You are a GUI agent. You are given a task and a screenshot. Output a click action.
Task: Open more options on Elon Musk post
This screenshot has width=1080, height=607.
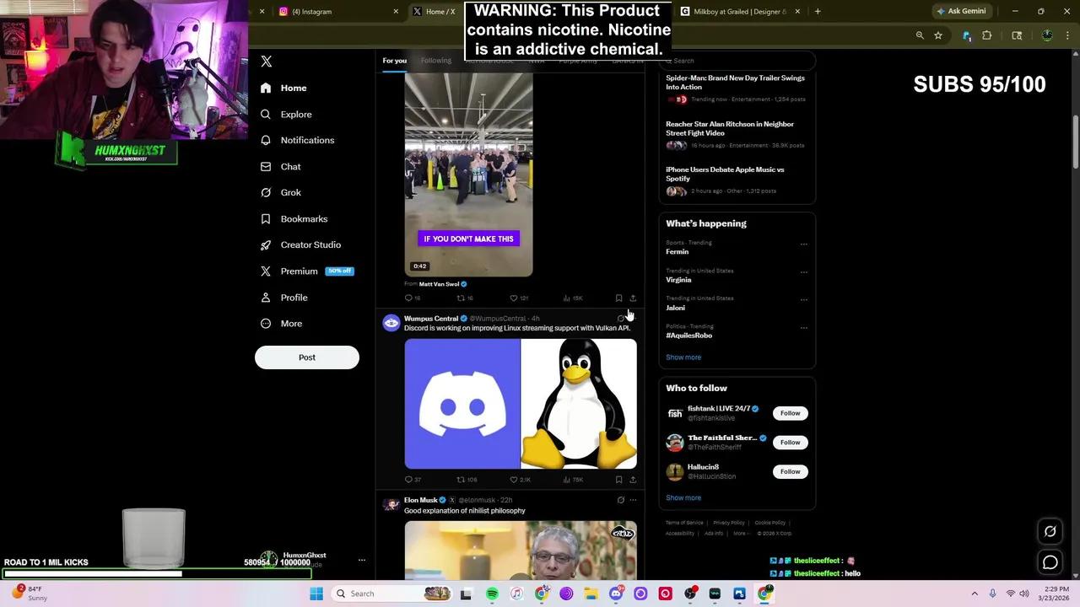633,500
